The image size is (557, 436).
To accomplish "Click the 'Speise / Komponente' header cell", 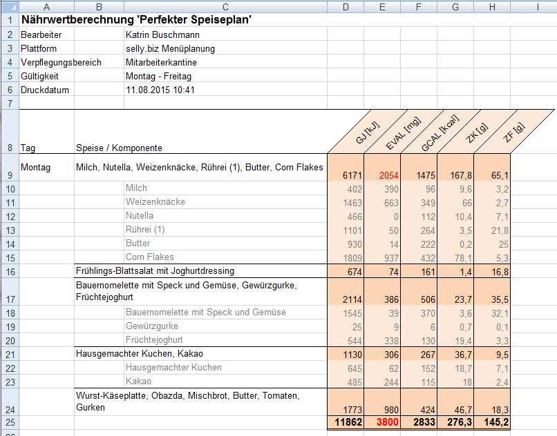I will point(119,148).
